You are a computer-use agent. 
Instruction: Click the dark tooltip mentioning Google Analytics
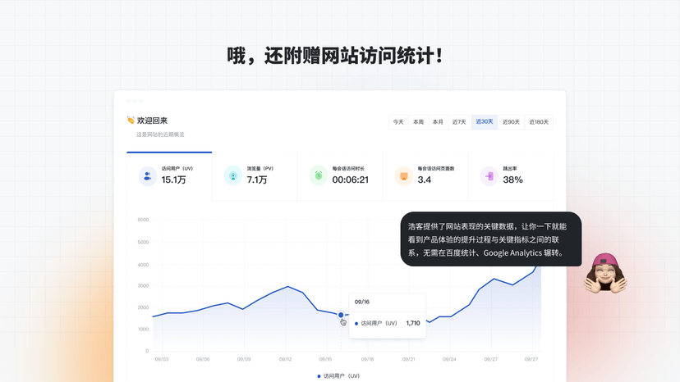pos(490,239)
